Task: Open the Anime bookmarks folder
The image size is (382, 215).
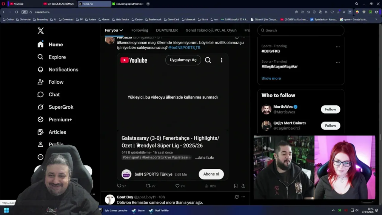Action: pos(90,19)
